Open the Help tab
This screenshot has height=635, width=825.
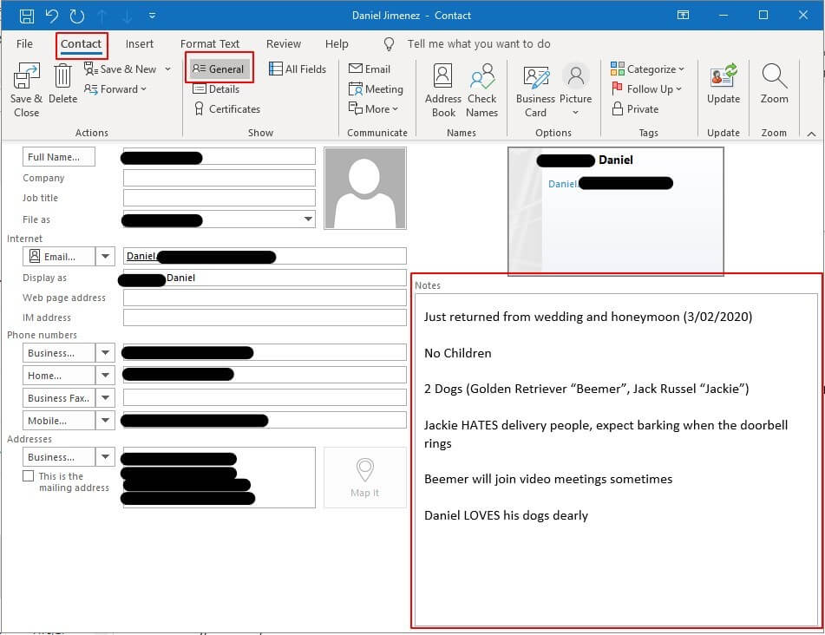point(337,43)
